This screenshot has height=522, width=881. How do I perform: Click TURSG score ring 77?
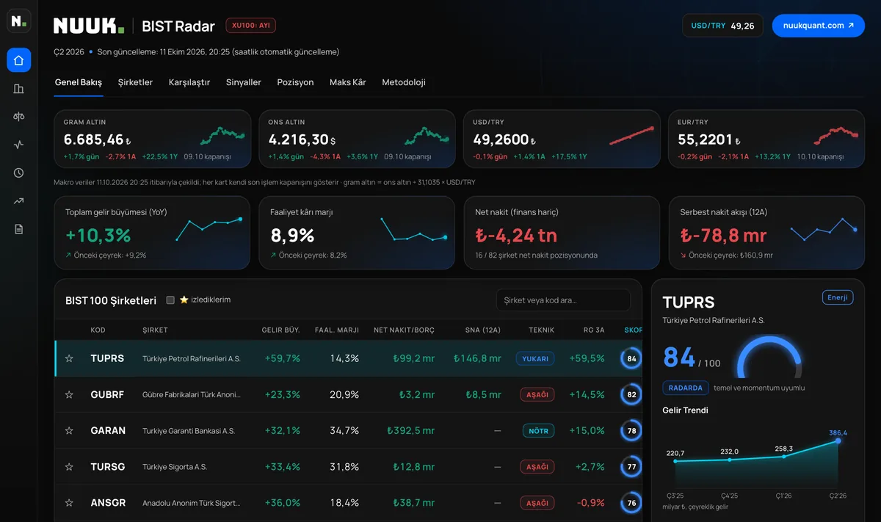pos(631,466)
